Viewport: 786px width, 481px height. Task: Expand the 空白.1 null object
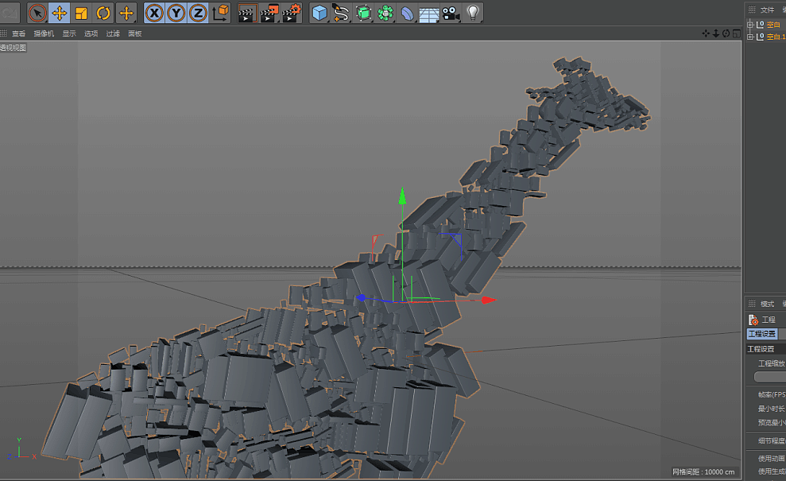tap(750, 37)
